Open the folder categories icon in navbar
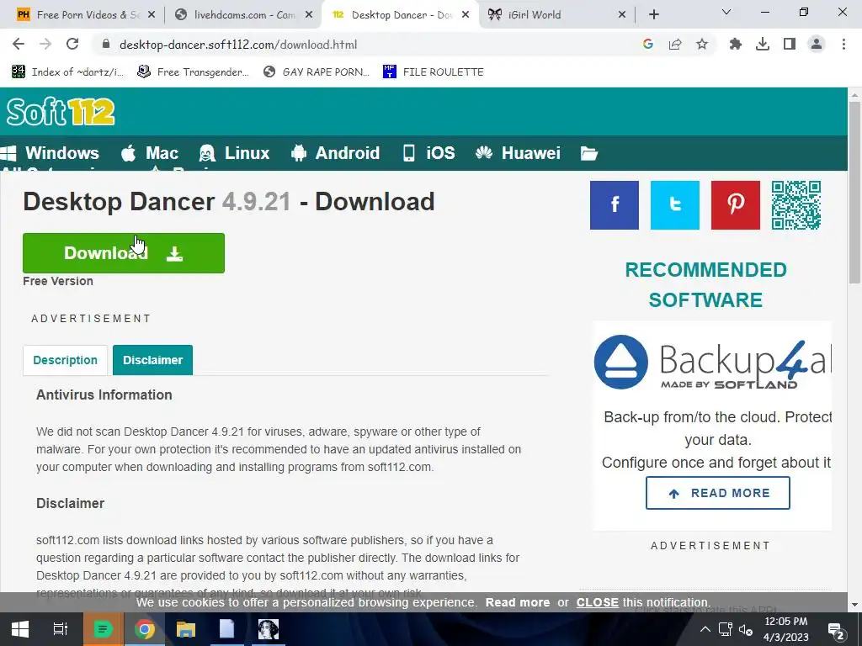862x646 pixels. click(588, 153)
